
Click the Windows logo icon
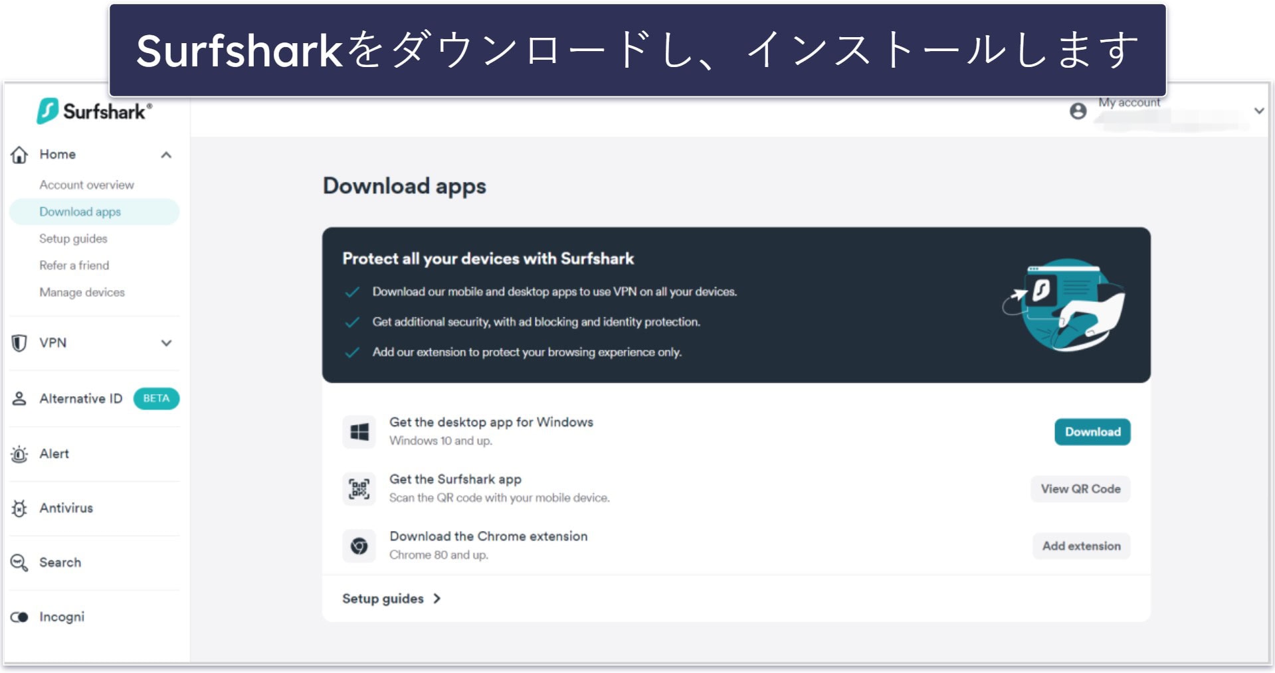pyautogui.click(x=359, y=432)
